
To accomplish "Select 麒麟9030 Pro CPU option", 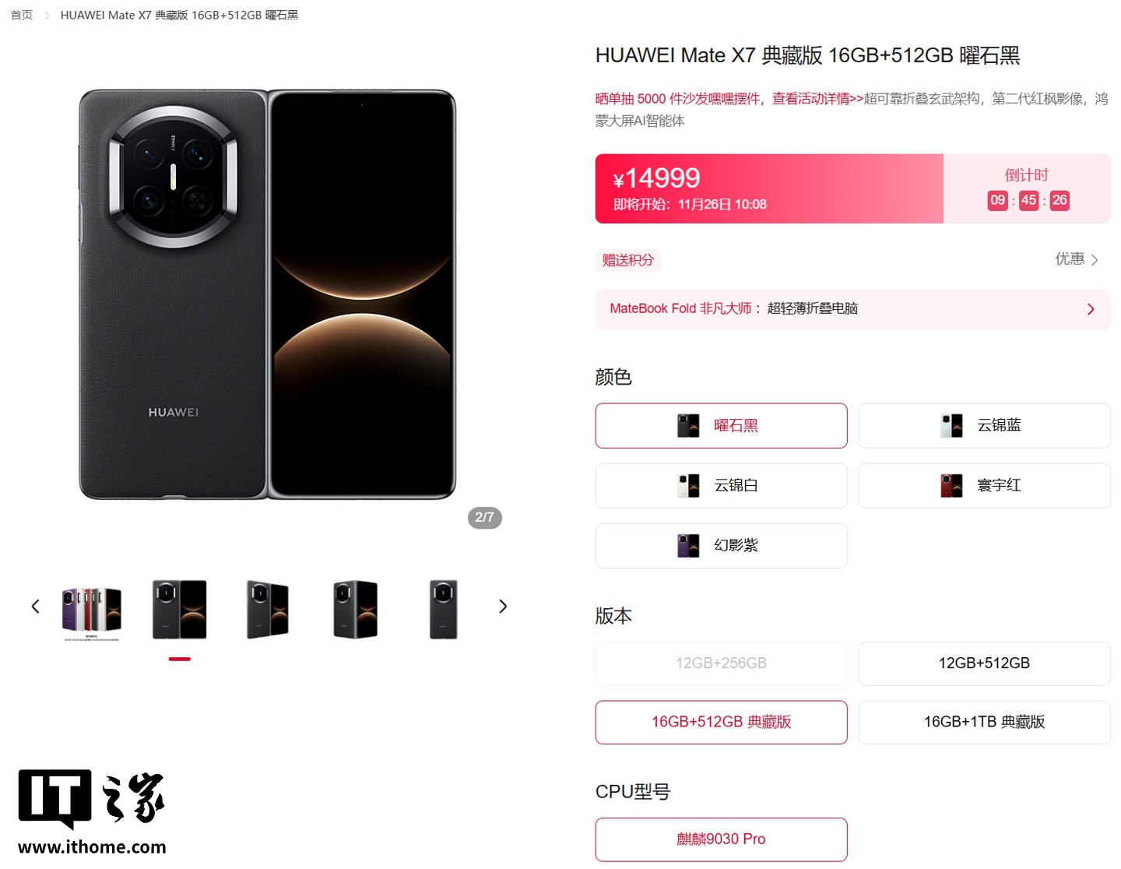I will click(x=721, y=839).
